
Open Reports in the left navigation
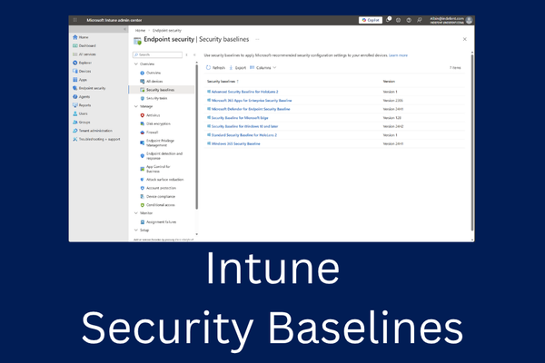(82, 105)
